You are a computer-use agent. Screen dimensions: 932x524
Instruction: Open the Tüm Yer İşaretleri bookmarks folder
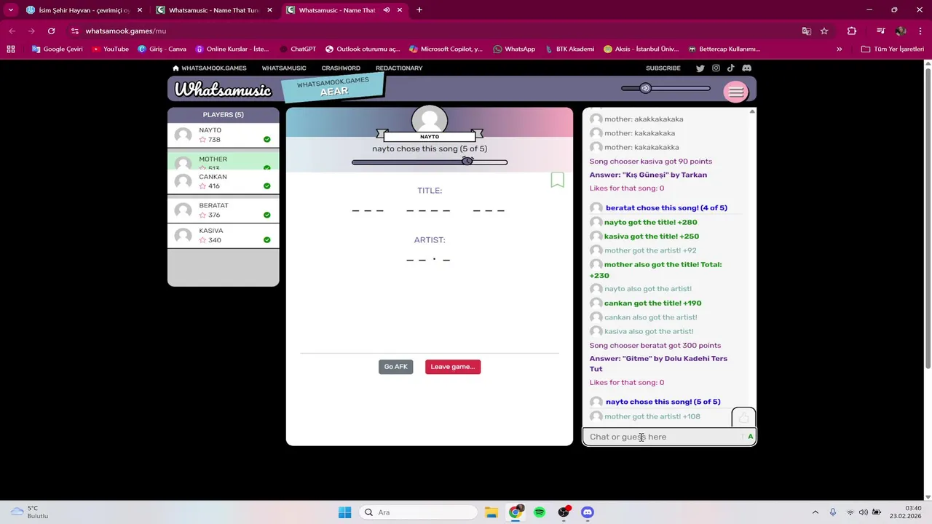[x=893, y=49]
